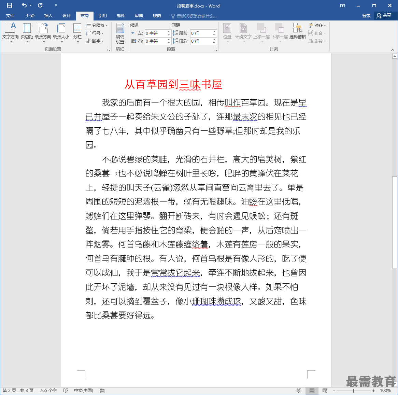Open the 分隔符 breaks dropdown
Viewport: 398px width, 395px height.
click(97, 25)
